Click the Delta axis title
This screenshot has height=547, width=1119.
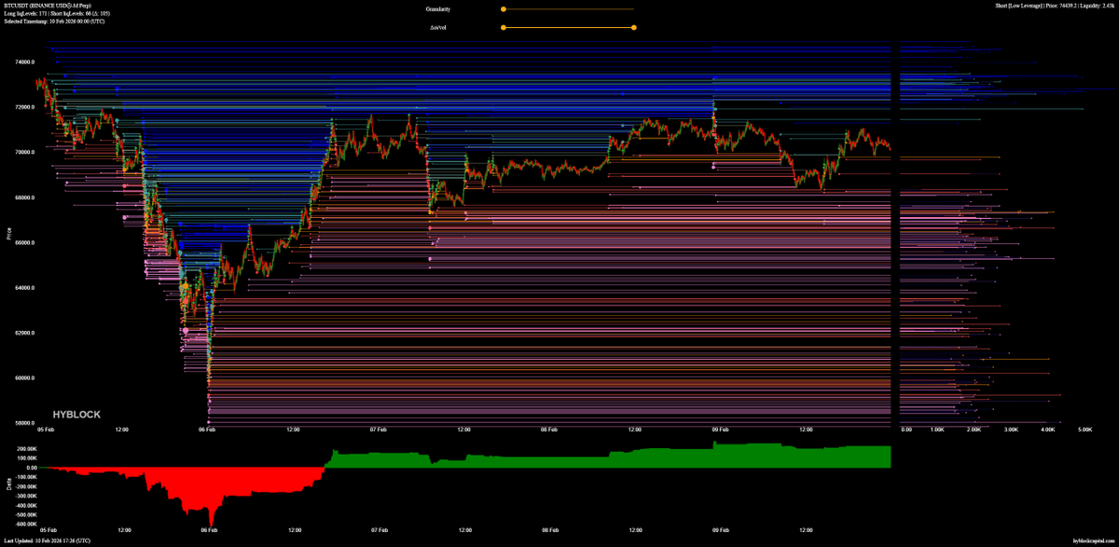[8, 485]
